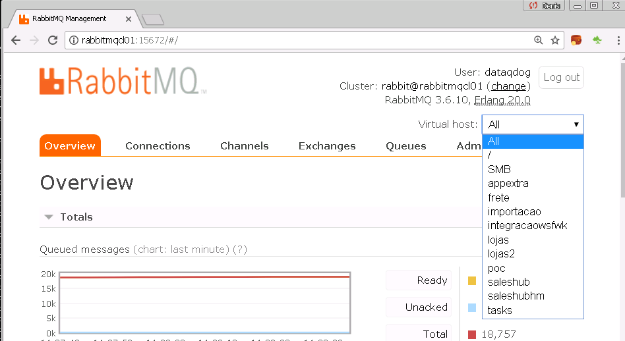
Task: Log out of RabbitMQ
Action: pos(561,77)
